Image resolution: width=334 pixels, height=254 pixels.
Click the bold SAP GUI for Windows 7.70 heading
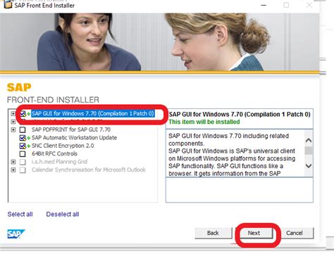click(240, 115)
